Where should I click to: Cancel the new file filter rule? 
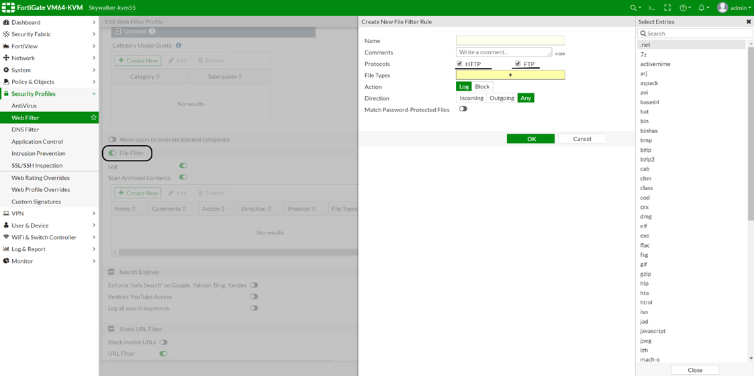click(582, 138)
